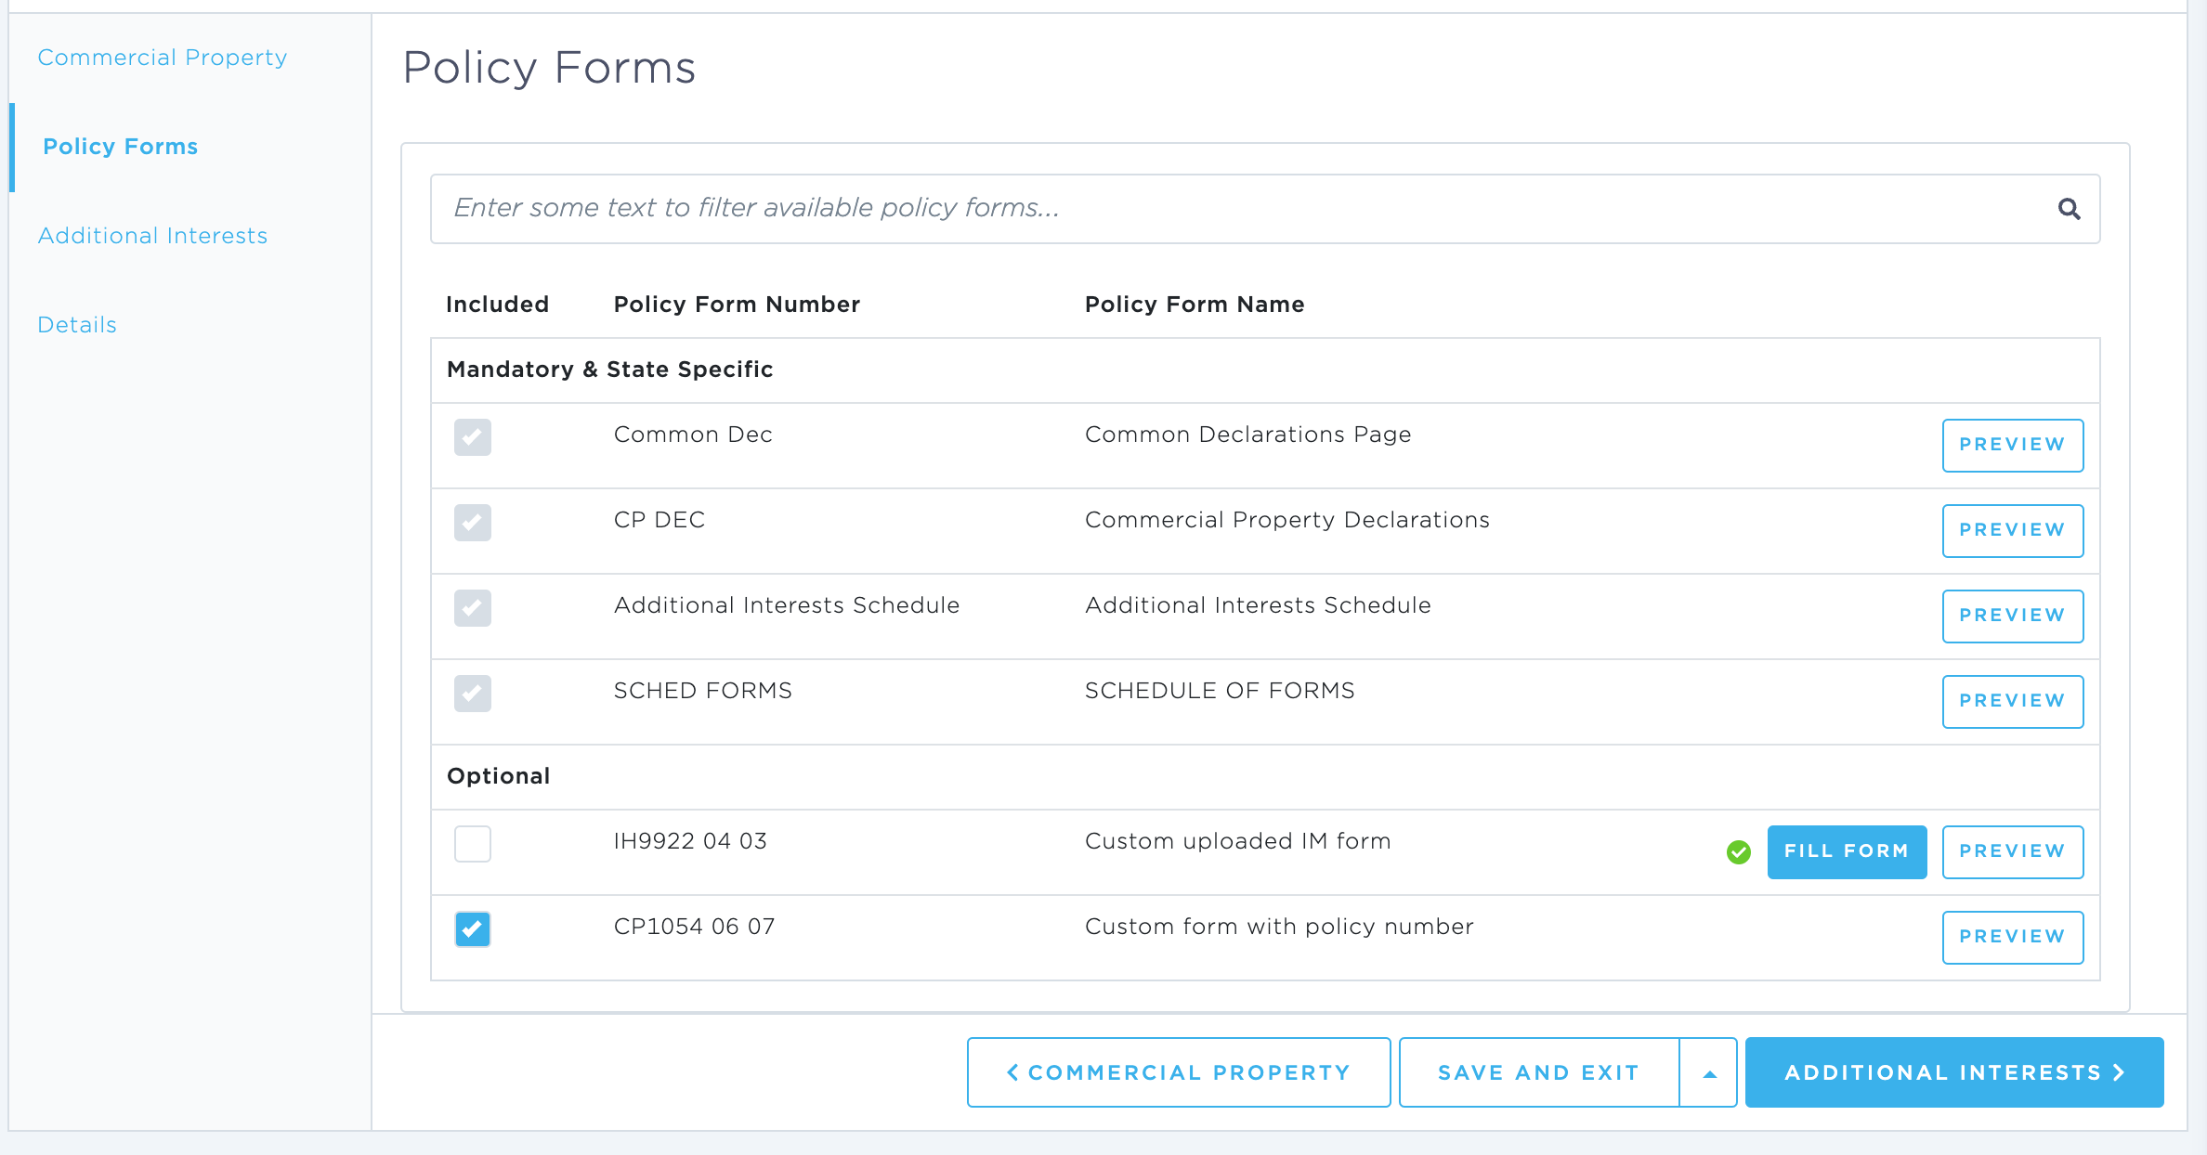Screen dimensions: 2207x1155
Task: Open the Commercial Property sidebar tab
Action: click(x=163, y=58)
